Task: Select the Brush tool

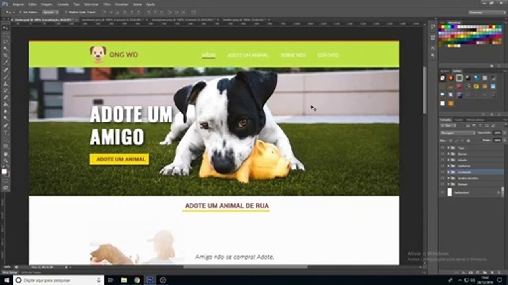Action: coord(6,76)
